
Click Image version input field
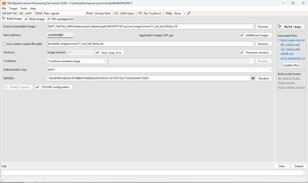tap(81, 52)
